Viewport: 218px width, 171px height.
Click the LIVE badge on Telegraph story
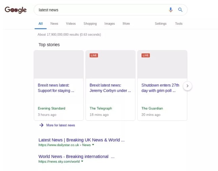pos(94,55)
